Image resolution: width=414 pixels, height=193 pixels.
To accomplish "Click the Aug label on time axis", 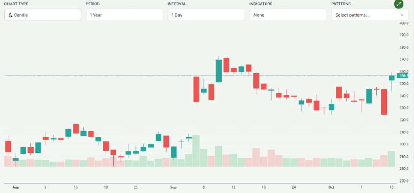I will coord(16,187).
